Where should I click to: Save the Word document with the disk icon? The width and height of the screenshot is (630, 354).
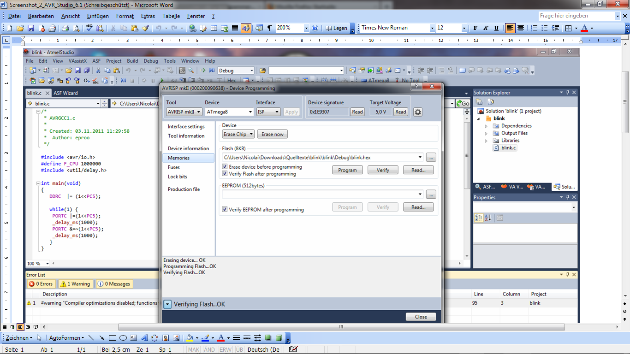coord(31,28)
